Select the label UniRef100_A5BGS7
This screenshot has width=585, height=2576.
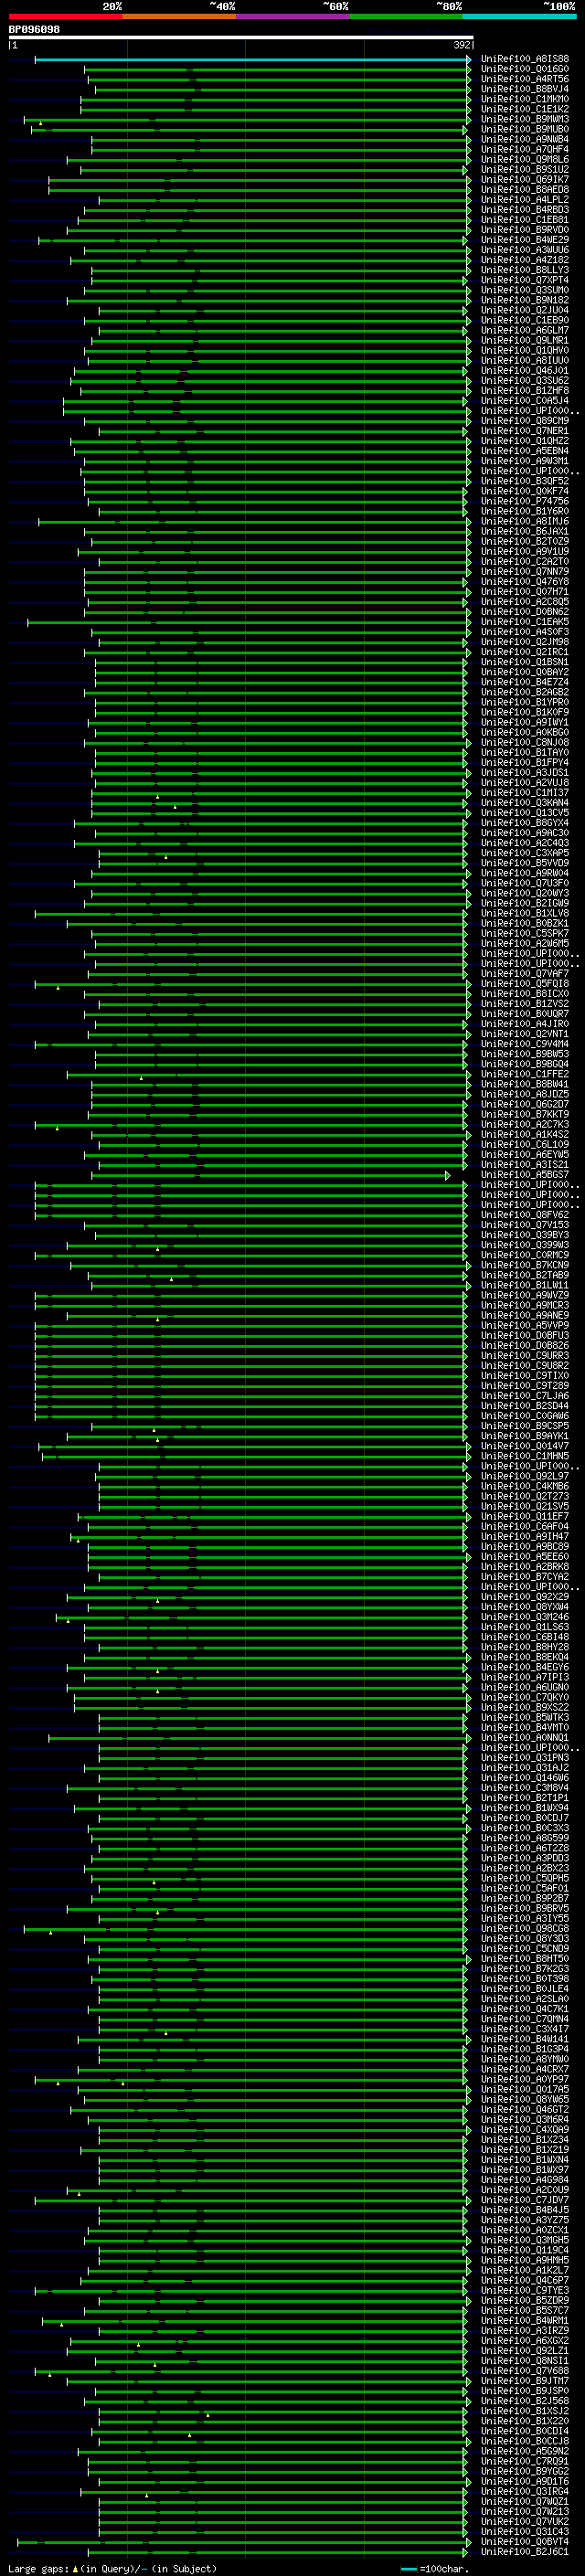pyautogui.click(x=525, y=1175)
